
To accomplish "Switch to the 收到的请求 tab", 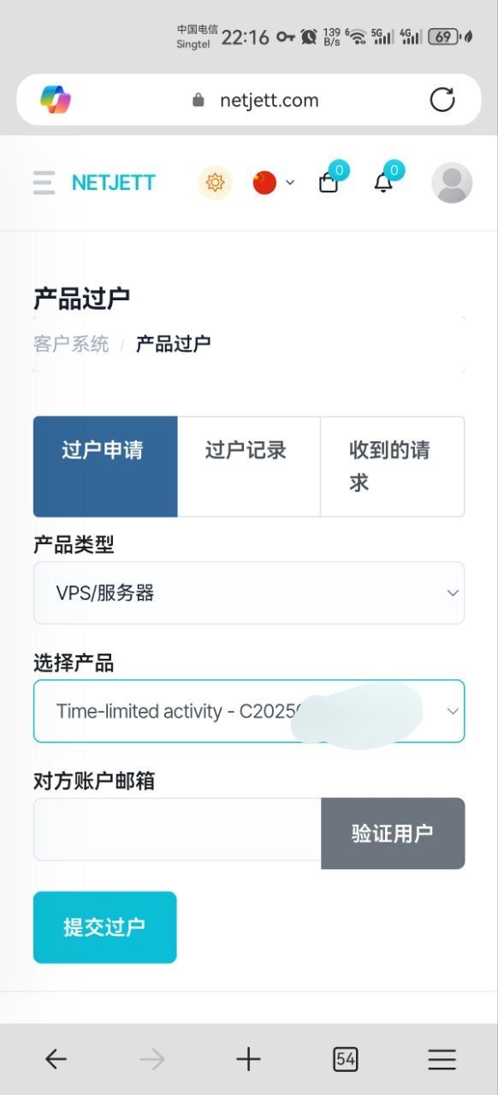I will (393, 466).
